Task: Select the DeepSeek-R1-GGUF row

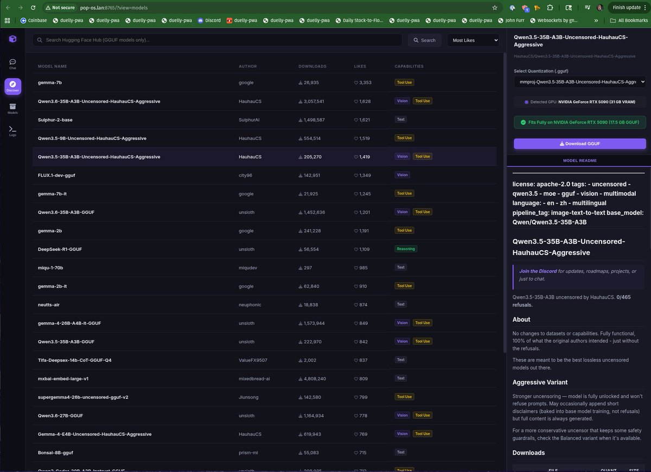Action: point(264,249)
